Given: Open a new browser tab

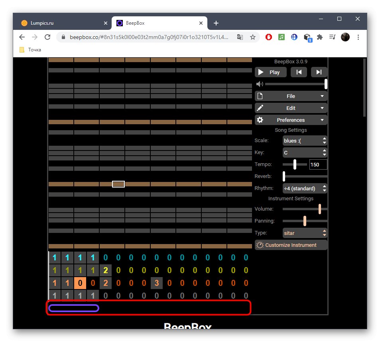Looking at the screenshot, I should (x=216, y=23).
